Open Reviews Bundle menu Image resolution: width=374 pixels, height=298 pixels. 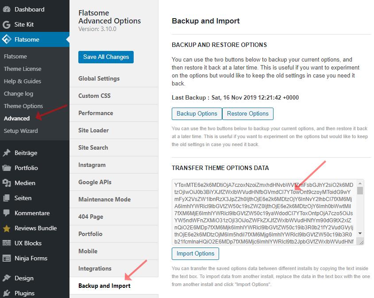(35, 228)
